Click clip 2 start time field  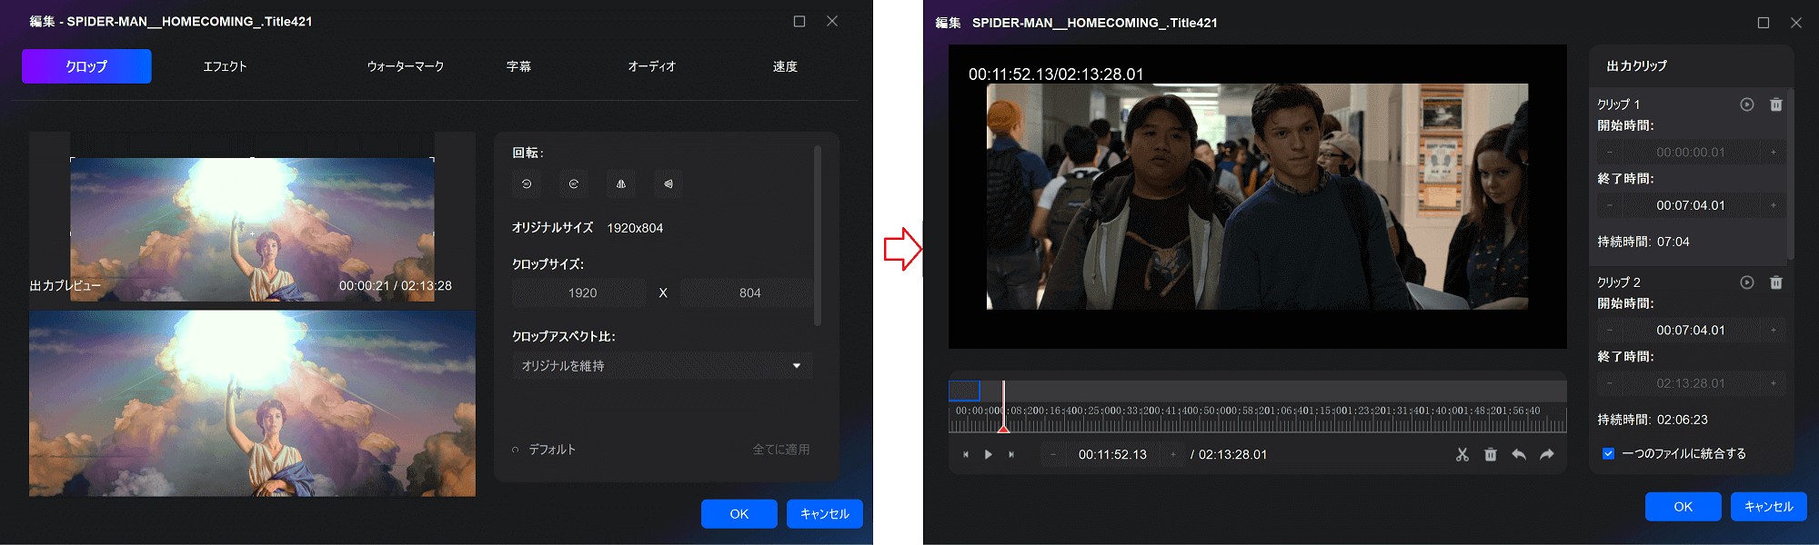(1691, 331)
